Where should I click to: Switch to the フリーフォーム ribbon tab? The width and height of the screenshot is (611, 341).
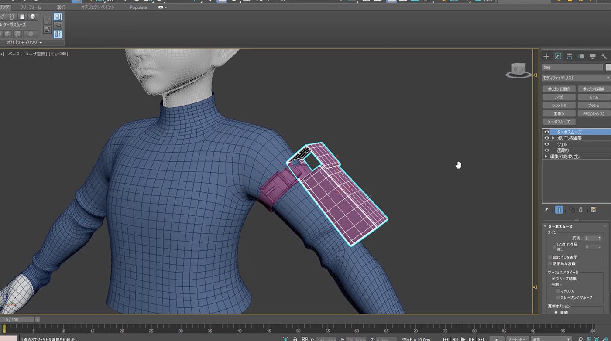[31, 7]
